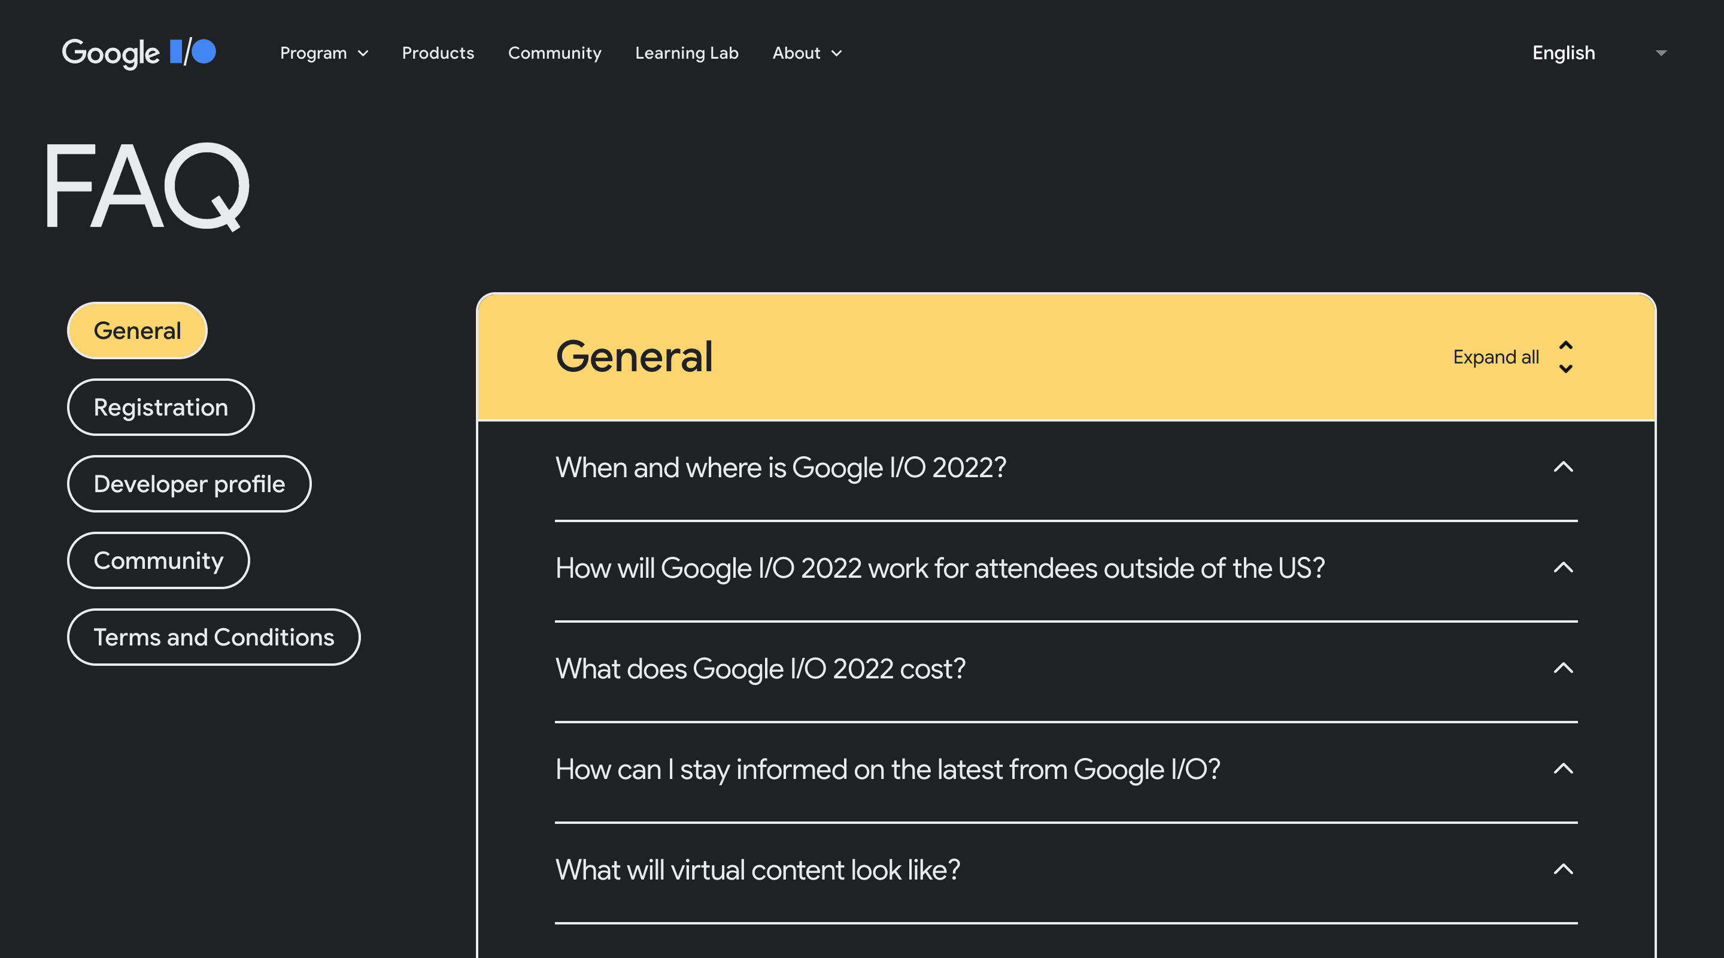Screen dimensions: 1724x958
Task: Click the Expand all label
Action: pos(1495,357)
